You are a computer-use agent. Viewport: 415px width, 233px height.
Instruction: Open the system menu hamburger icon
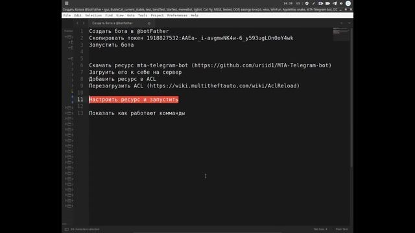coord(67,3)
